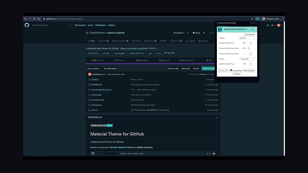Toggle the automatique checkbox
This screenshot has width=308, height=173.
pos(231,70)
